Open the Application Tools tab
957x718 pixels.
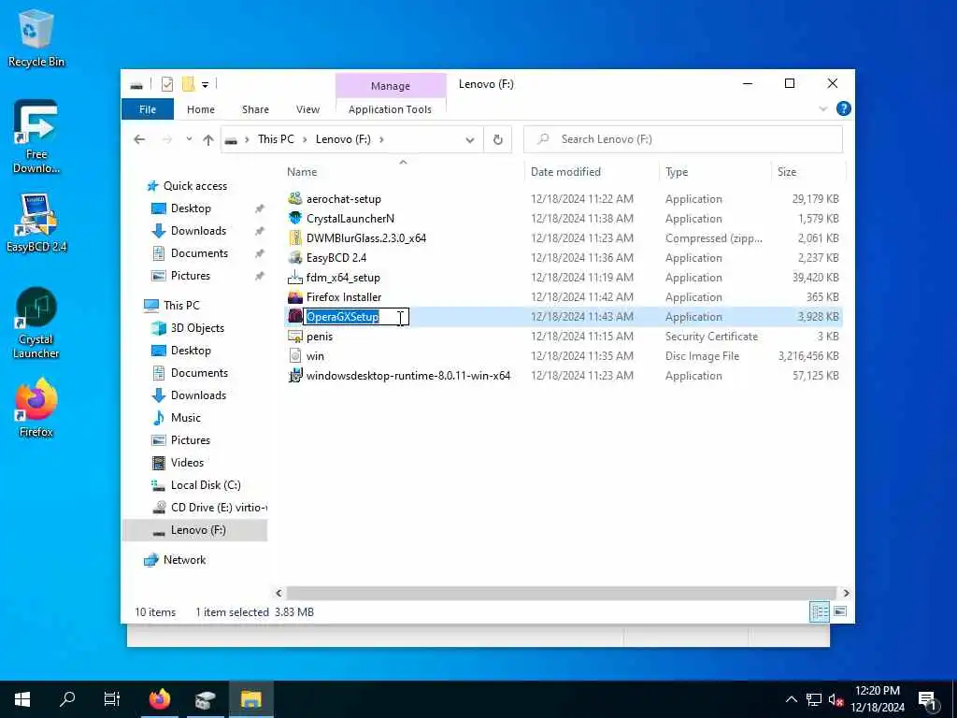[390, 109]
